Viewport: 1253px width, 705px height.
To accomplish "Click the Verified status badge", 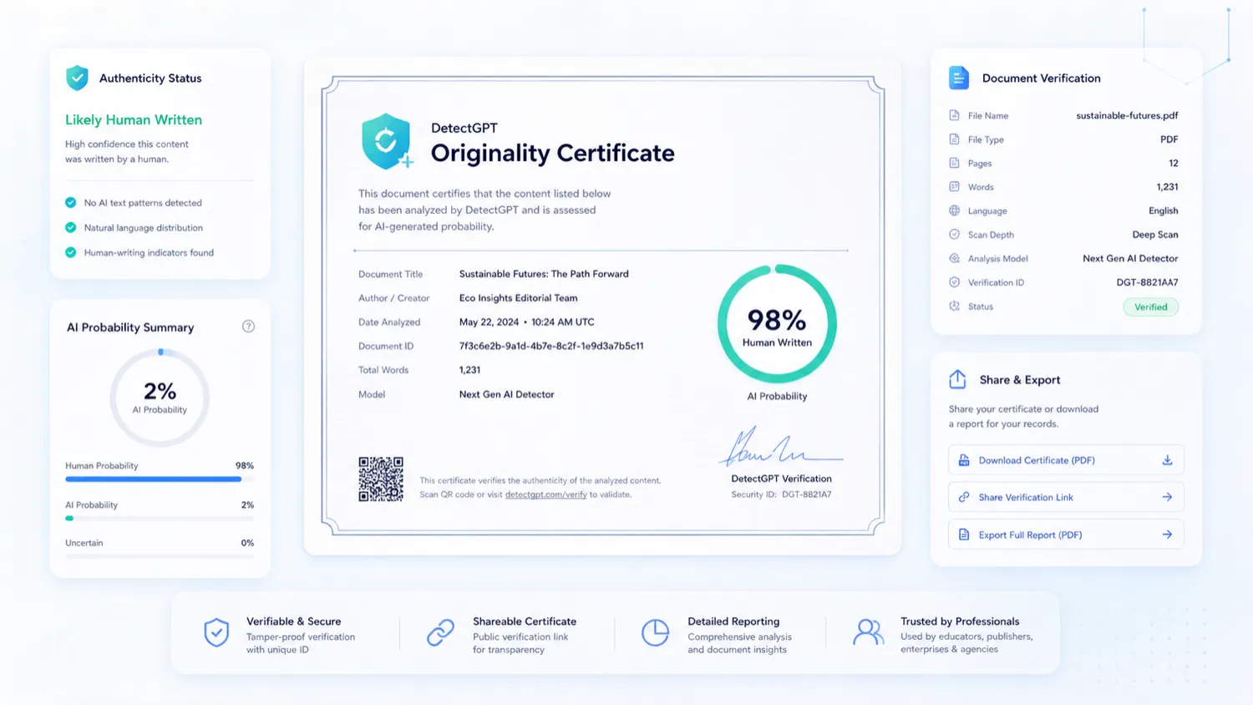I will pos(1150,307).
